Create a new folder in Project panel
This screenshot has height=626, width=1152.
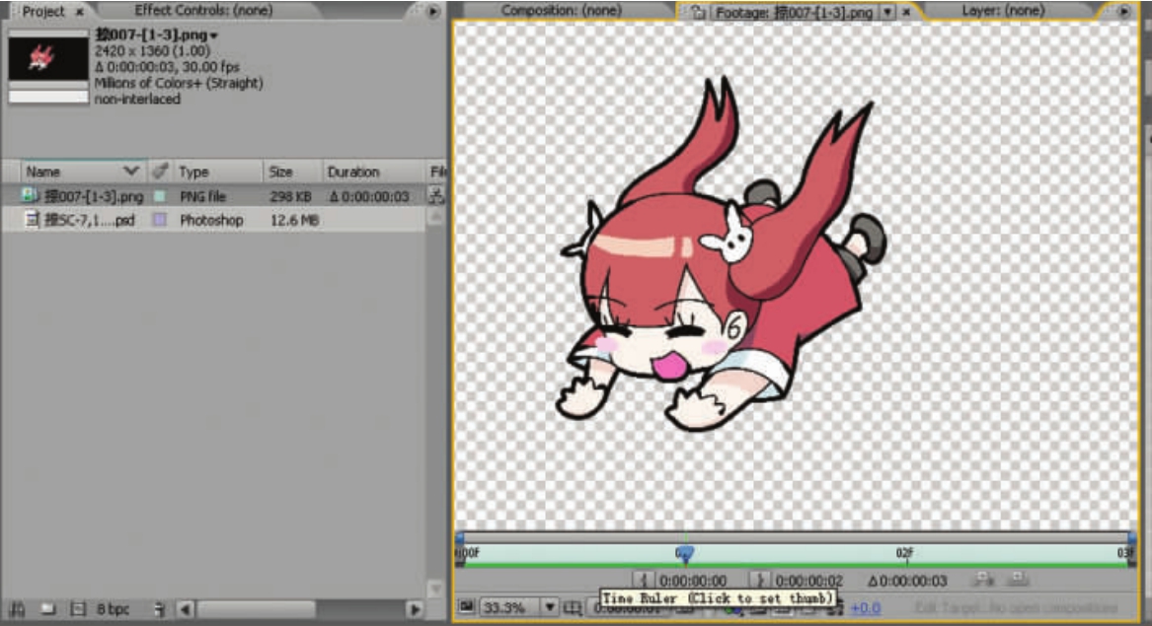click(x=47, y=609)
